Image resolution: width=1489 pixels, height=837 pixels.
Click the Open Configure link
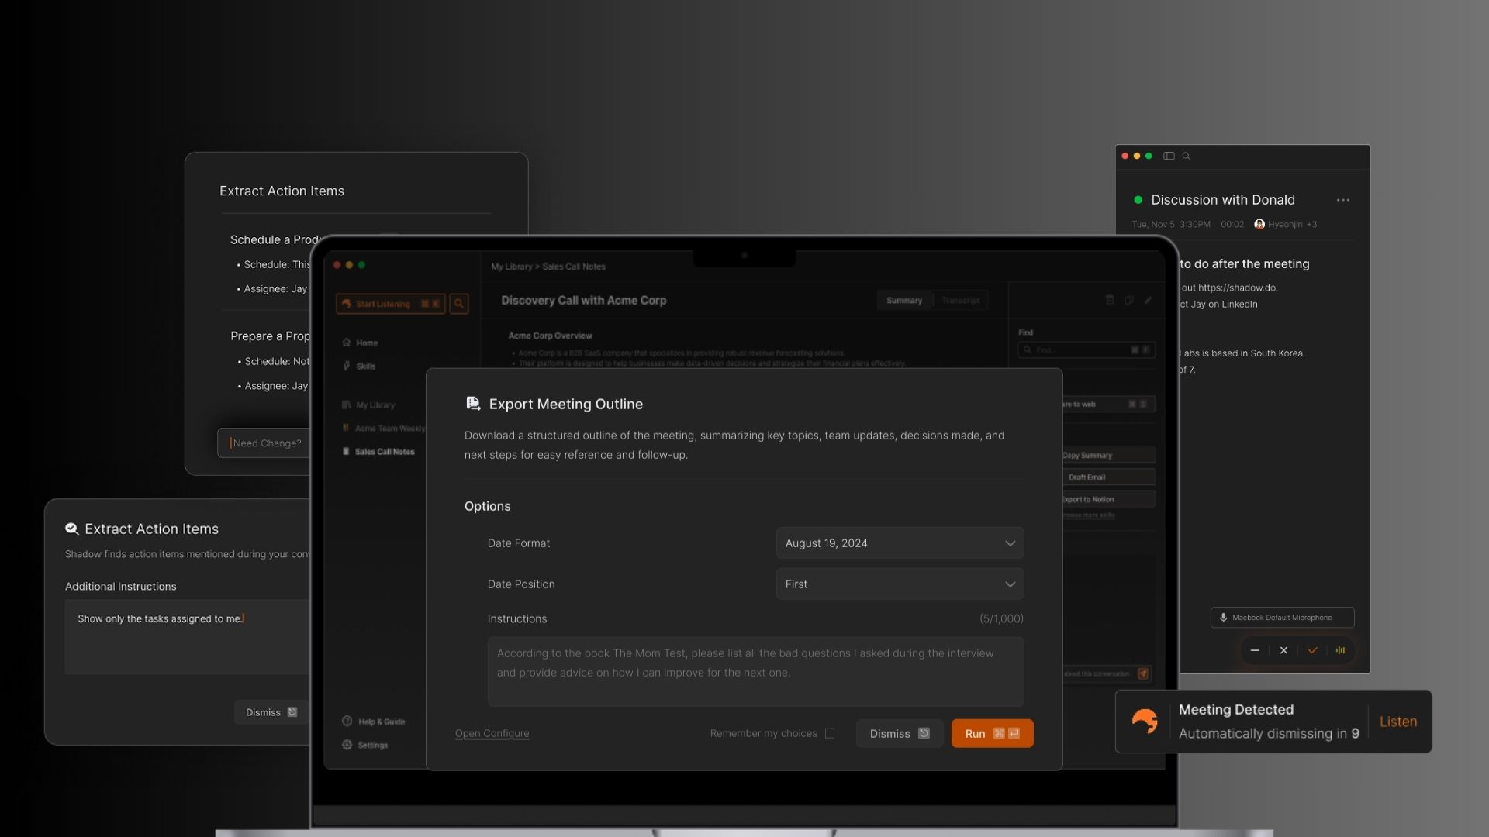click(492, 733)
